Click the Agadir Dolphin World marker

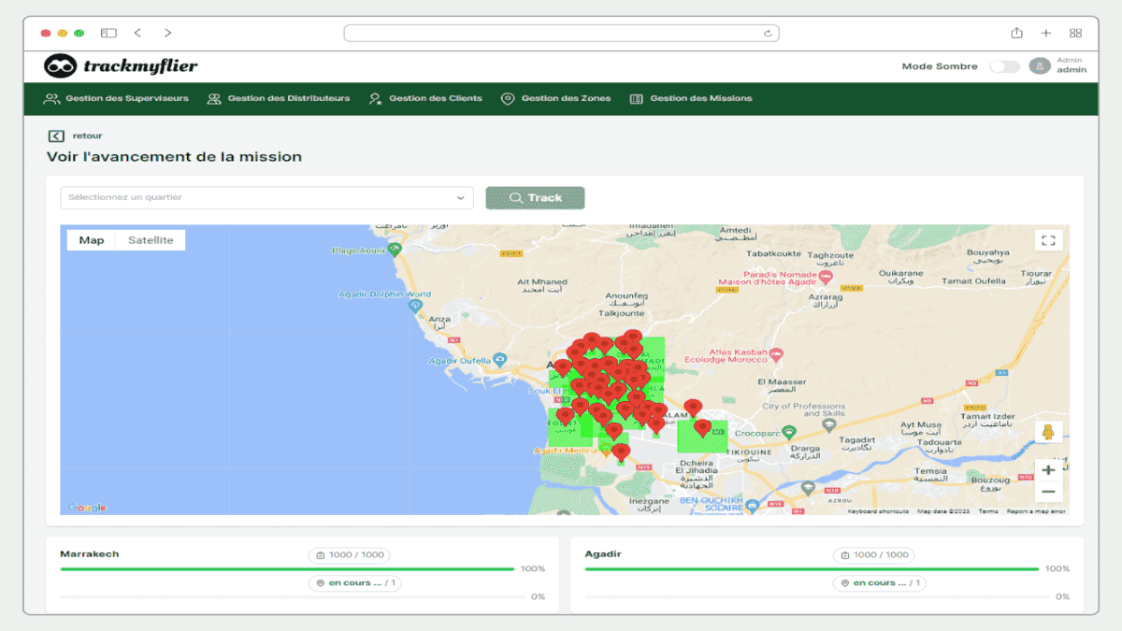coord(416,305)
